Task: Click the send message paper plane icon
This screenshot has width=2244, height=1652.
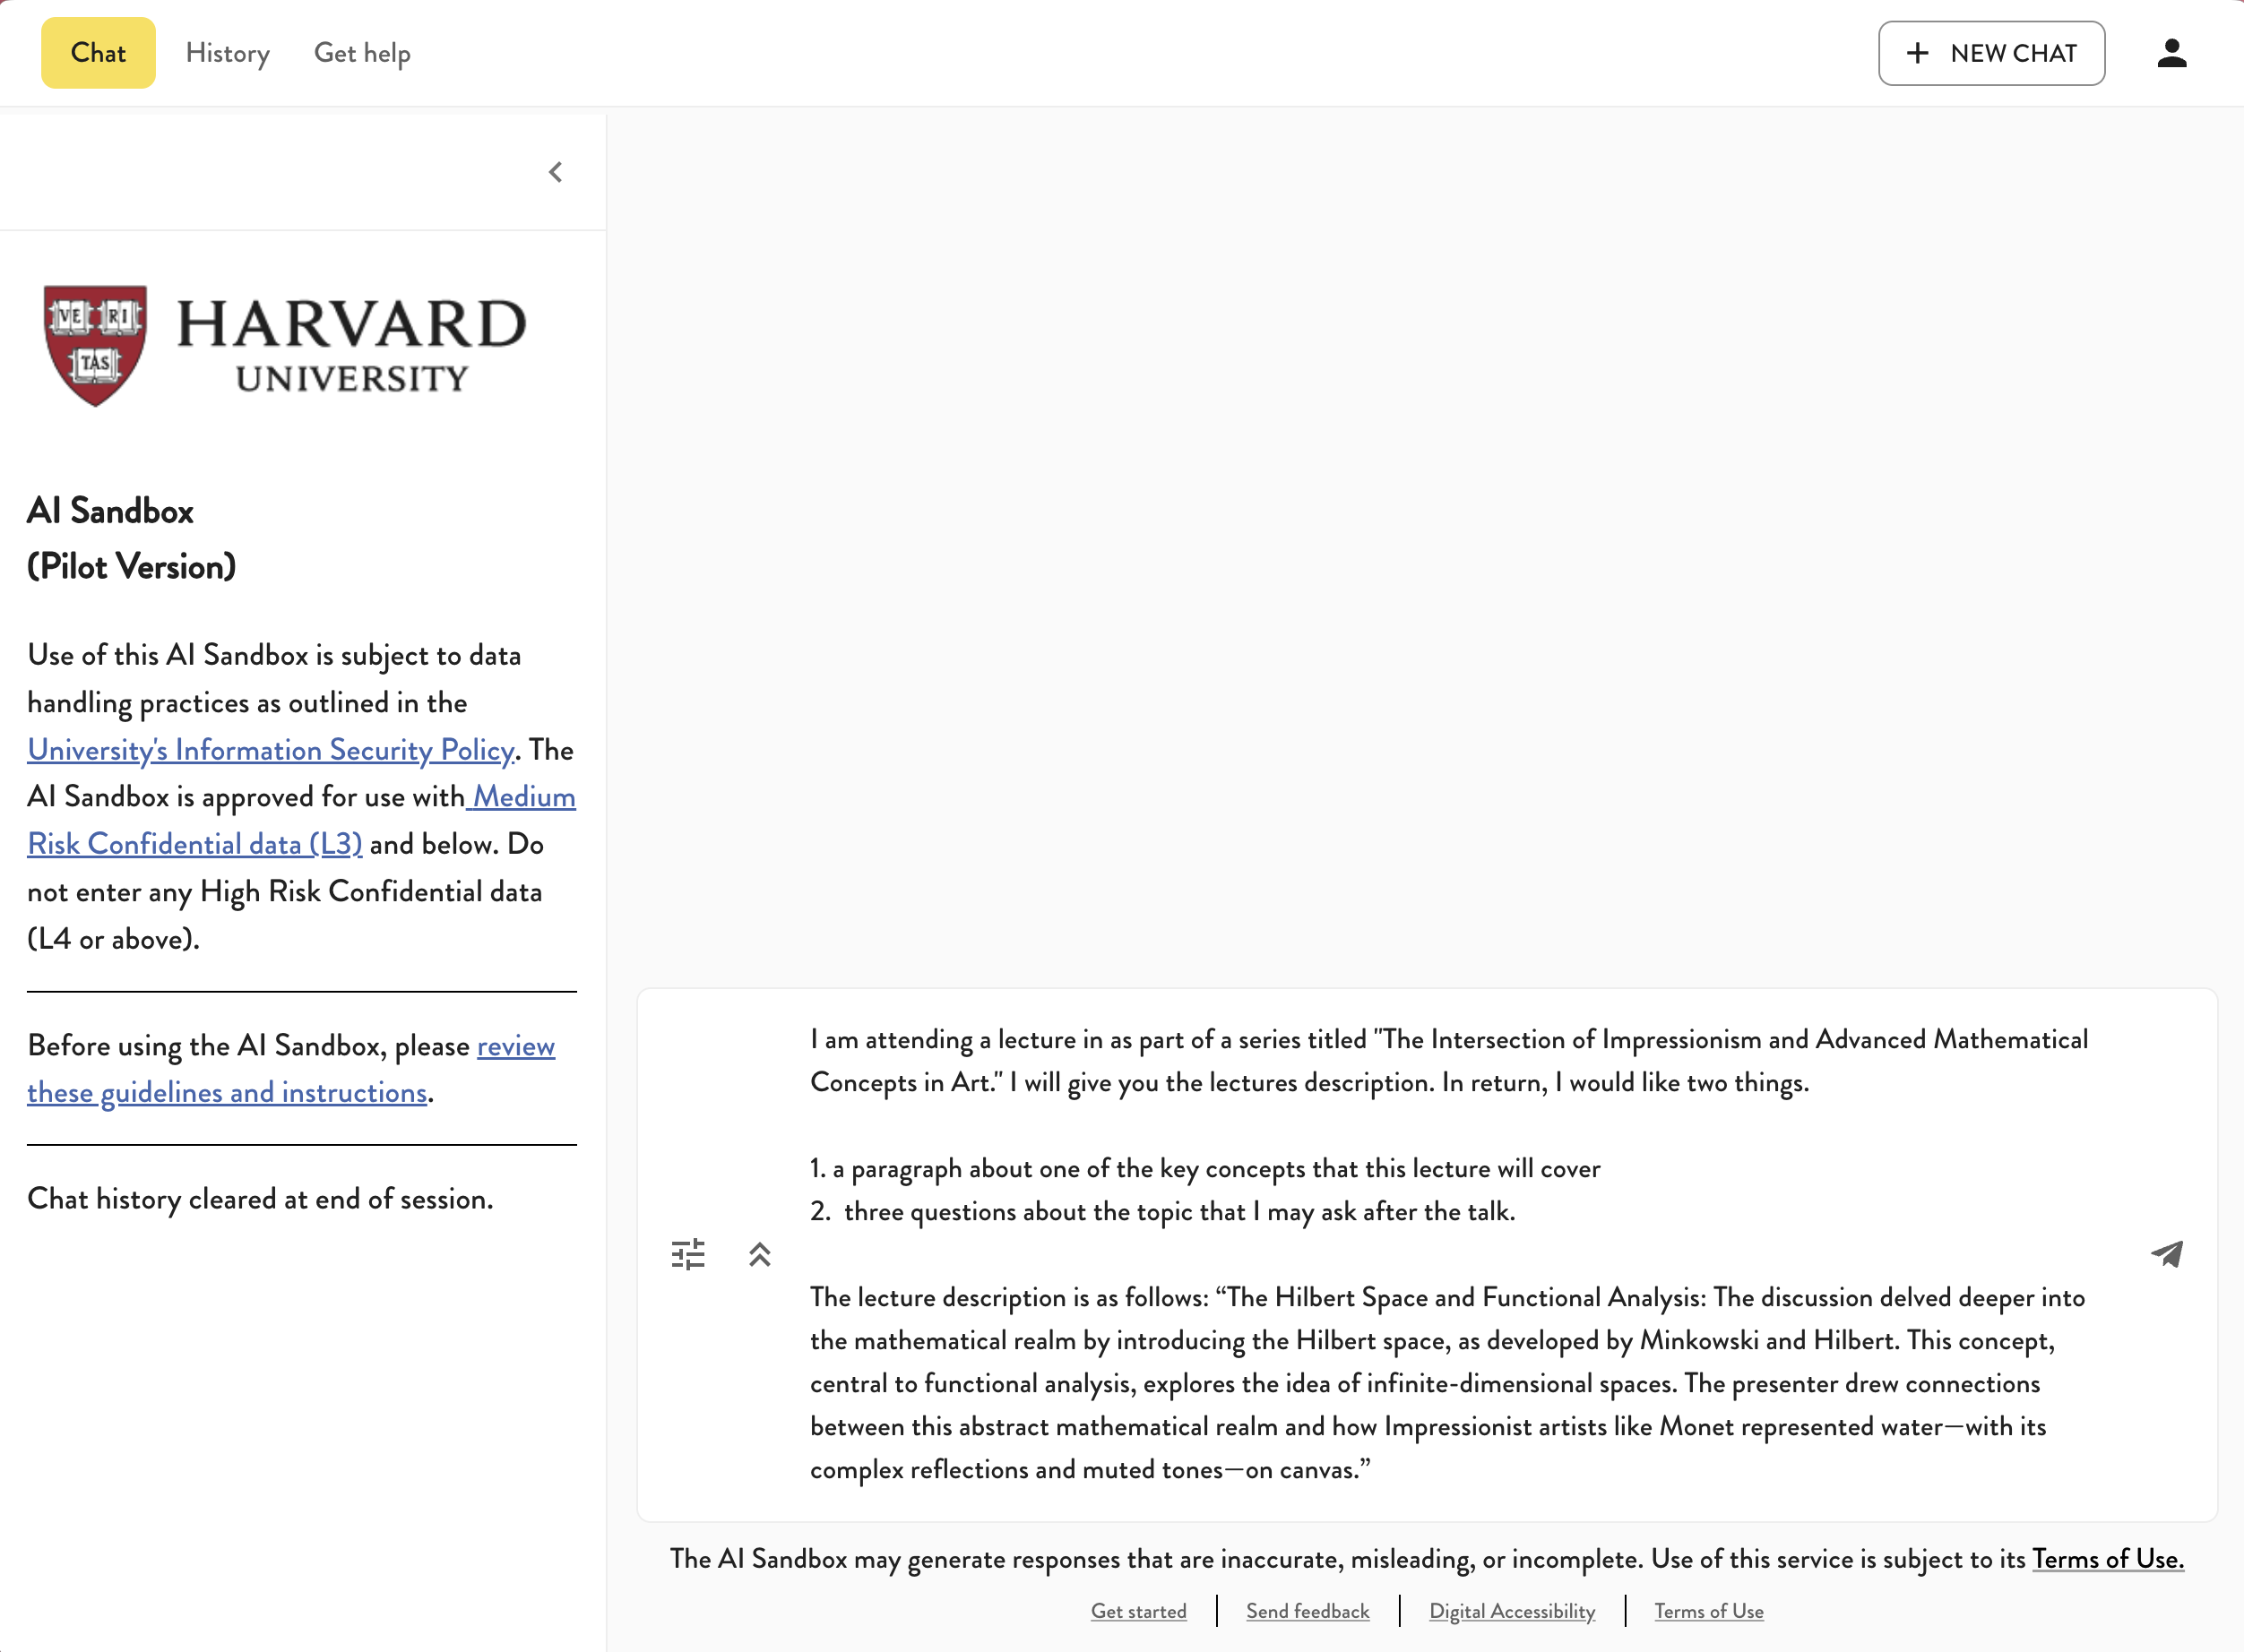Action: pos(2167,1254)
